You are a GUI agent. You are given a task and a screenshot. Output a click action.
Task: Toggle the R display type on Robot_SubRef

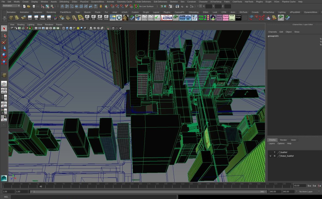275,156
